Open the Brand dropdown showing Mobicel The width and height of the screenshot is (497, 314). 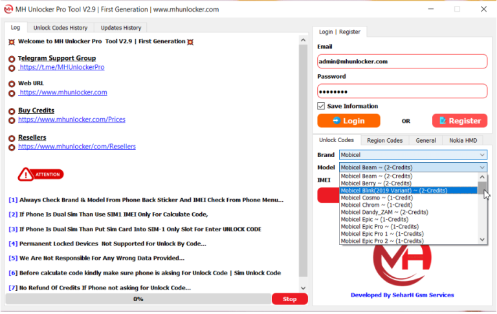[413, 155]
